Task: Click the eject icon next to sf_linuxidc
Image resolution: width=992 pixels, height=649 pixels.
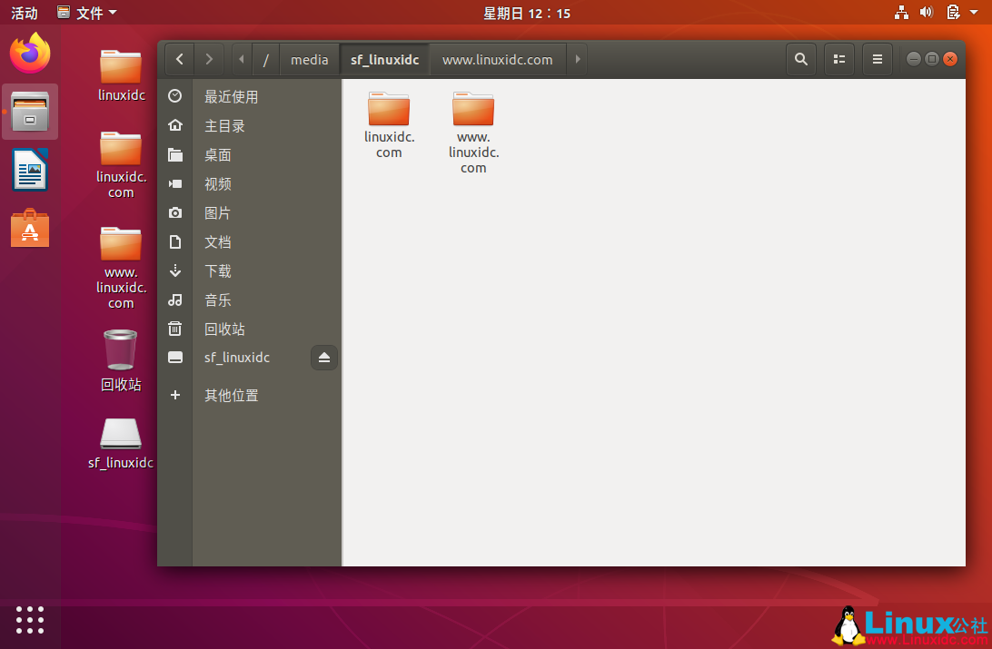Action: point(324,357)
